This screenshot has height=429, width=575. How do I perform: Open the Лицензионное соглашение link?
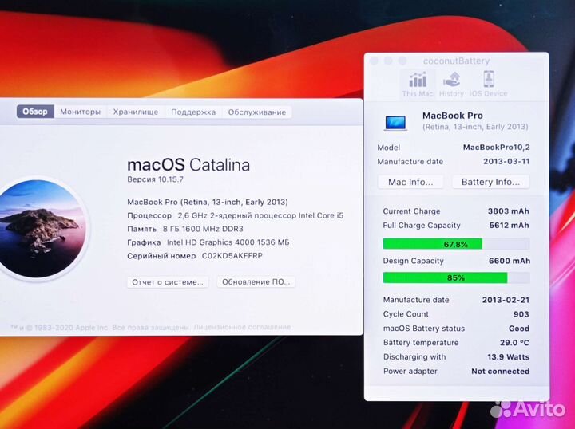tap(242, 327)
